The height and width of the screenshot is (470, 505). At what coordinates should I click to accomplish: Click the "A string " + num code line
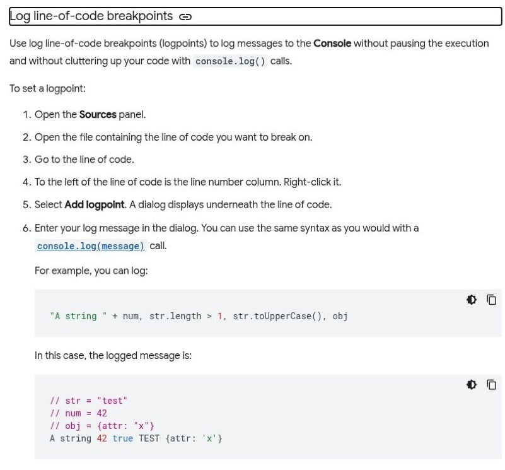199,316
